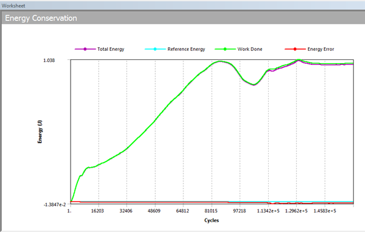The width and height of the screenshot is (365, 232).
Task: Click the Reference Energy cyan legend marker
Action: (155, 49)
